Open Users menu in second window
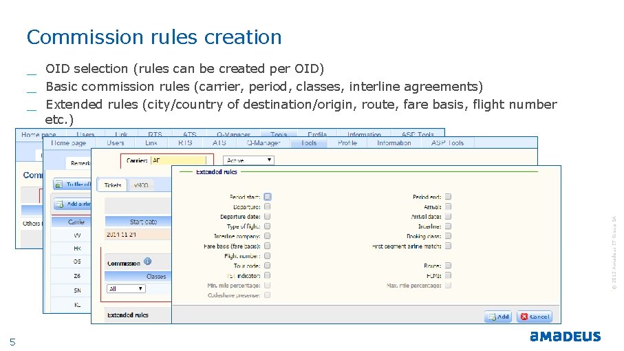Viewport: 624px width, 351px height. click(116, 143)
